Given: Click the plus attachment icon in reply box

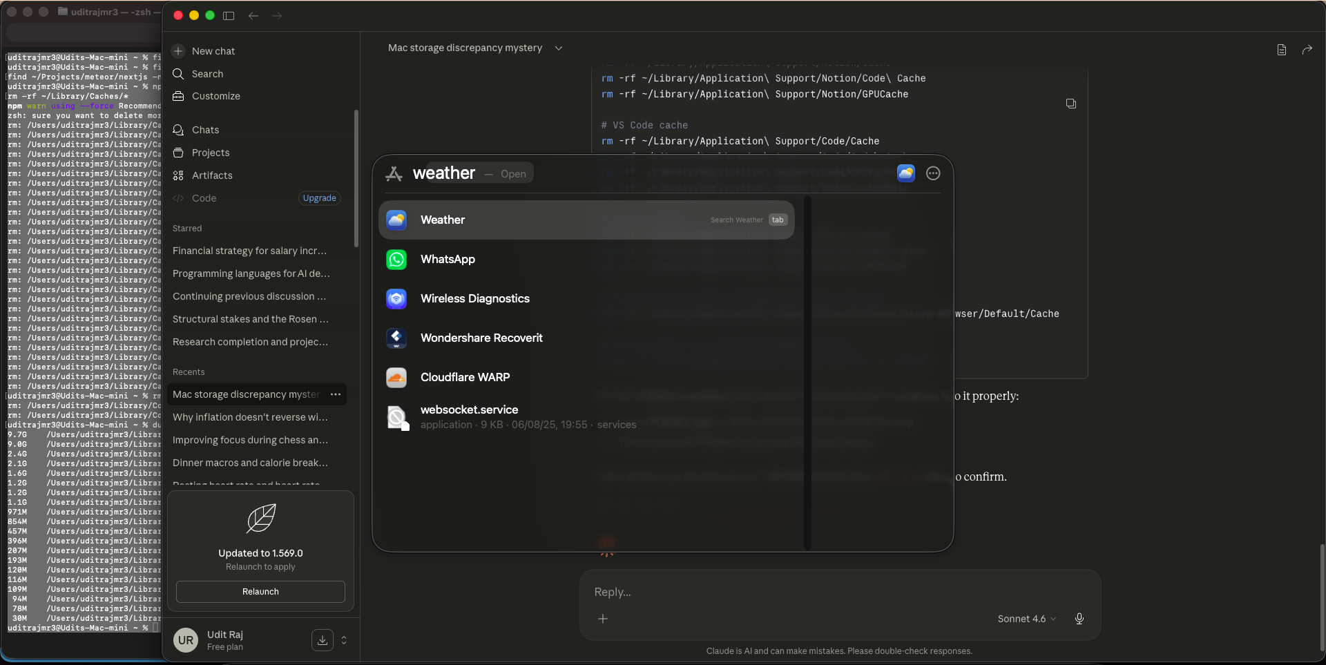Looking at the screenshot, I should 603,619.
